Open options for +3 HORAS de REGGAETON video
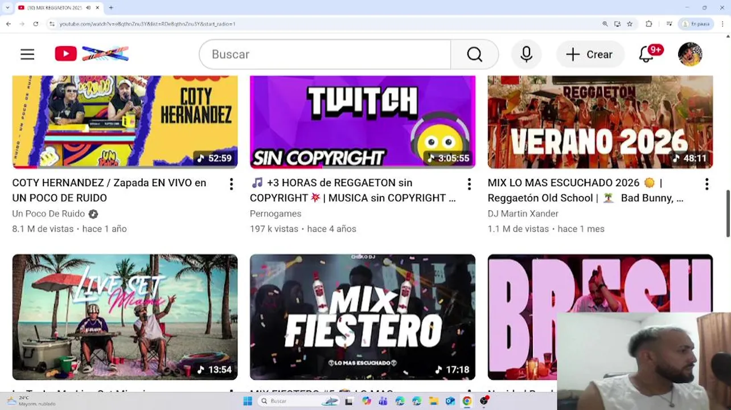Image resolution: width=731 pixels, height=410 pixels. 469,184
